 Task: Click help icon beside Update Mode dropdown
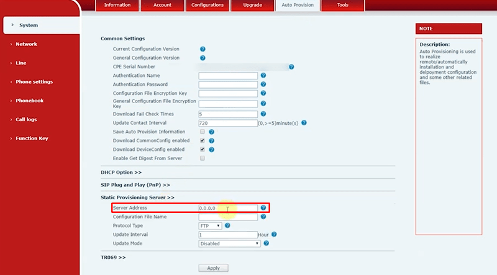[266, 244]
